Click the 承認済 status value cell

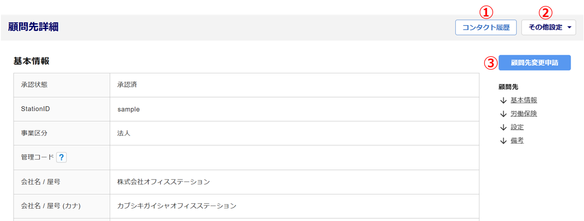coord(127,85)
